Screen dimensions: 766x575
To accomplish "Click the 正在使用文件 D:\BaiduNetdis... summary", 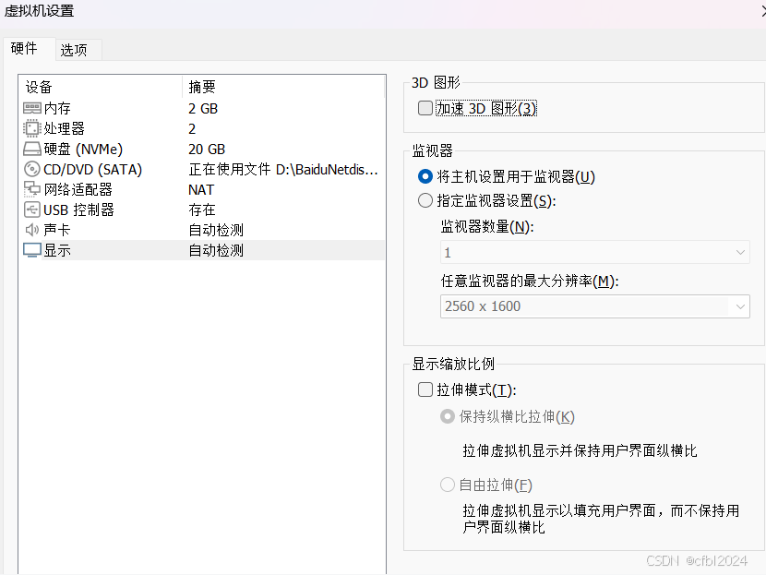I will tap(283, 170).
